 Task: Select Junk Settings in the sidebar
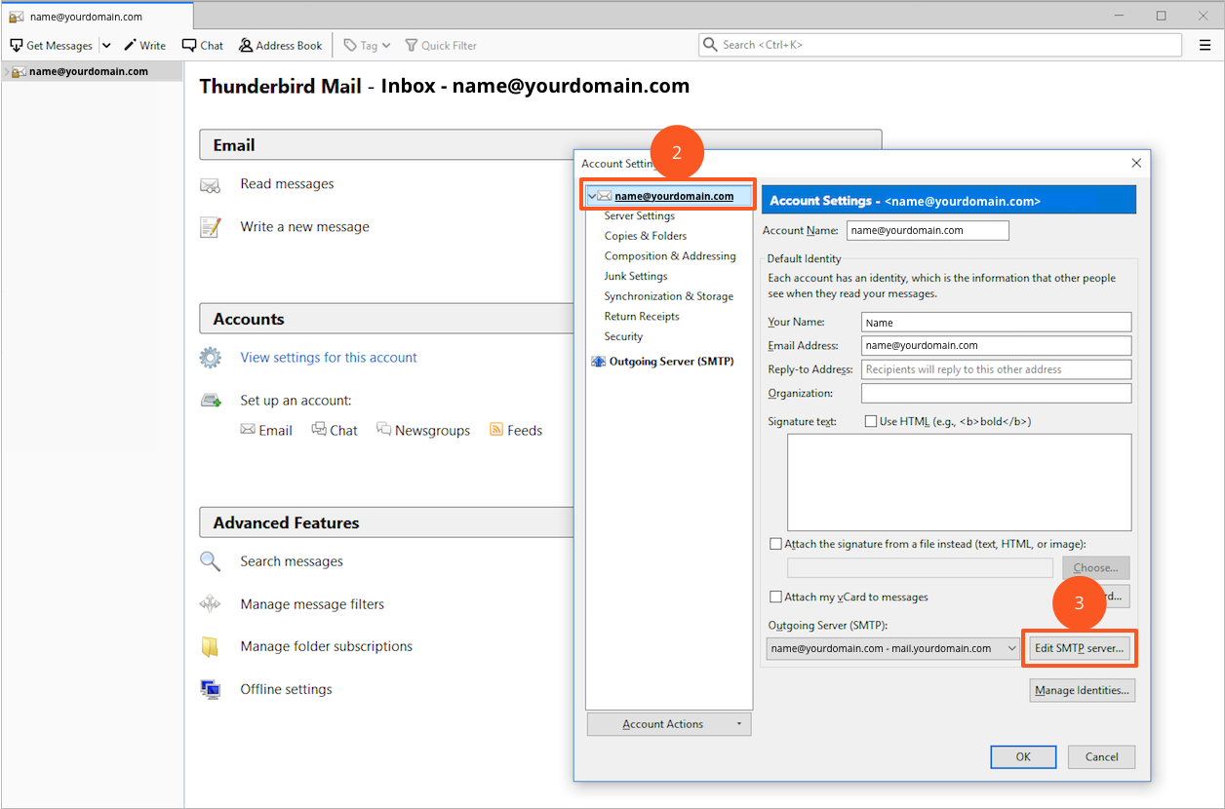pos(635,276)
